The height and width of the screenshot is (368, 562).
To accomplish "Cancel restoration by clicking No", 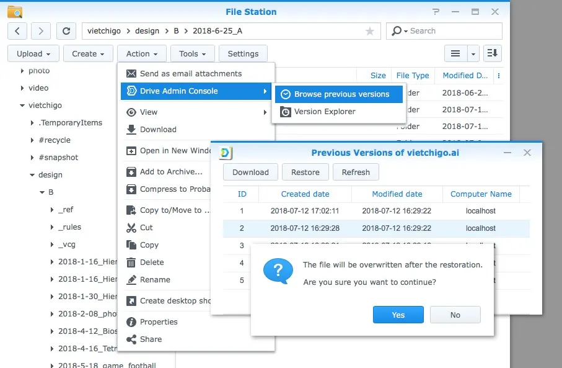I will 455,315.
